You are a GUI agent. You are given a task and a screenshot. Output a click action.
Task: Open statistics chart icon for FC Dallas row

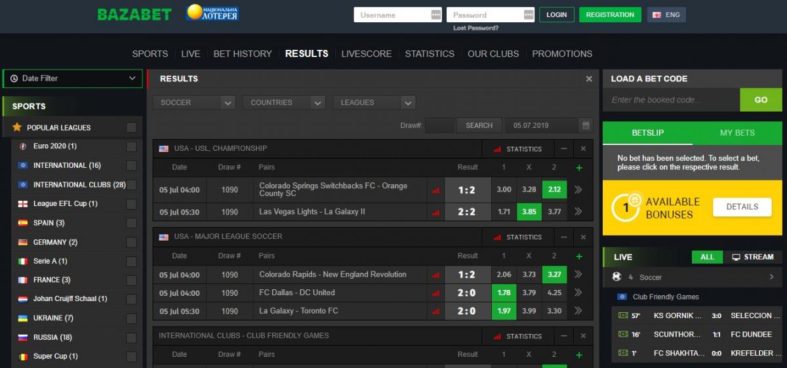coord(435,293)
